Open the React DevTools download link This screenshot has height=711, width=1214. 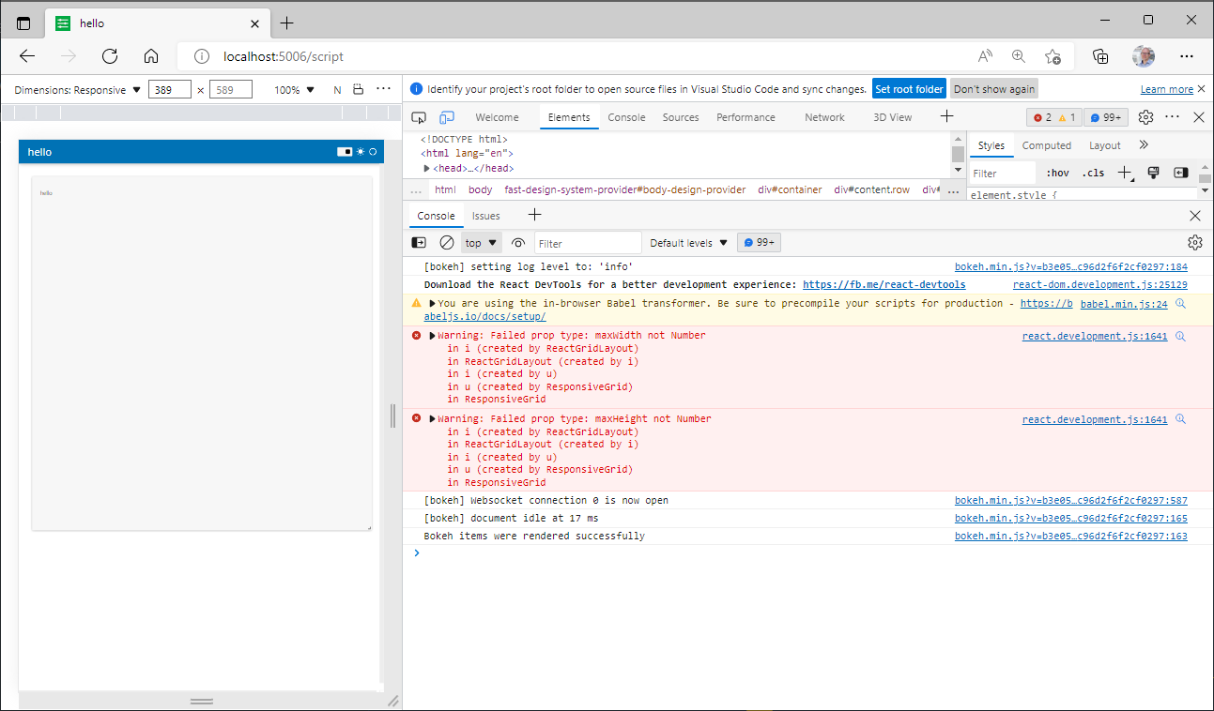pos(884,284)
